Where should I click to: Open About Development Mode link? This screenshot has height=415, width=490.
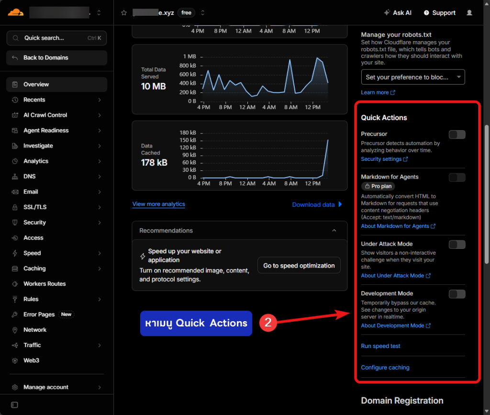[x=396, y=325]
